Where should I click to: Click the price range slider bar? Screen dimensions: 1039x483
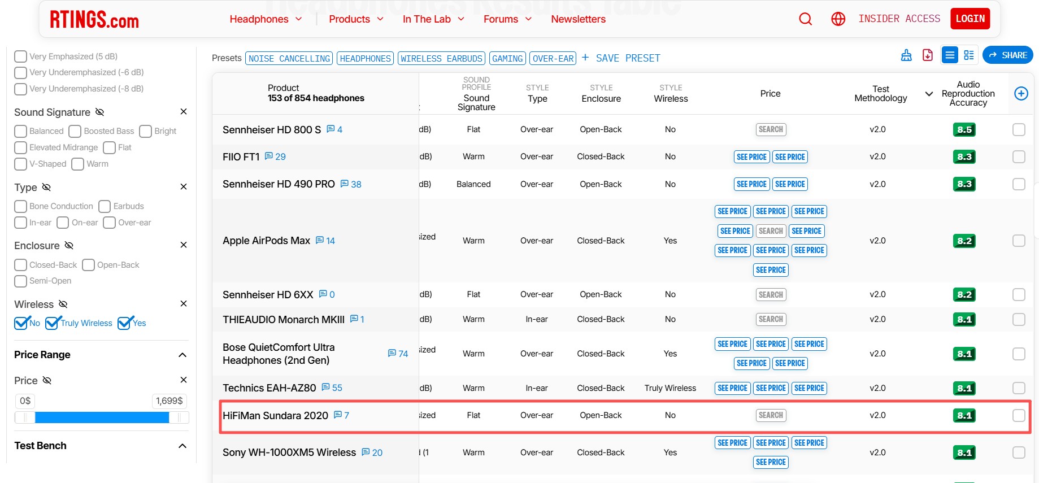(102, 417)
